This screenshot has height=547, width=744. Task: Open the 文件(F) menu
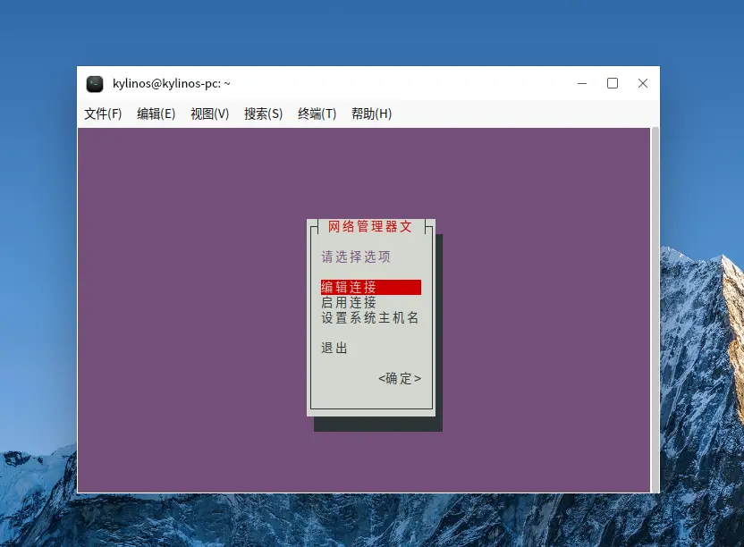click(x=103, y=114)
